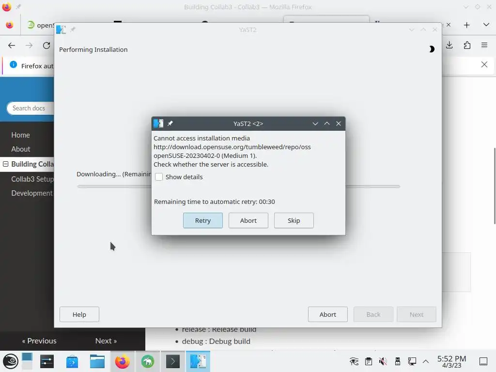Click the Firefox notification info icon
This screenshot has width=496, height=372.
[x=13, y=64]
